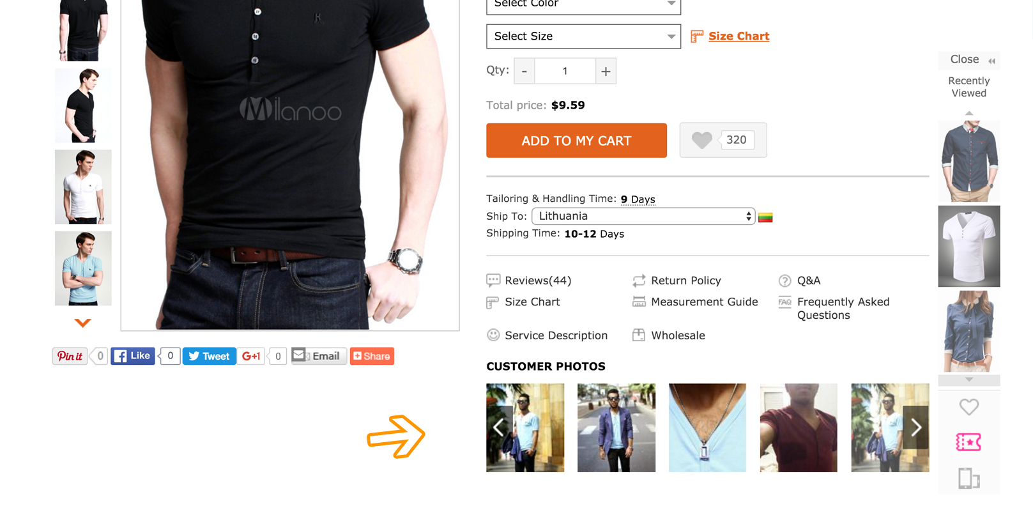1033x515 pixels.
Task: Click the heart favorites icon in sidebar
Action: [968, 406]
